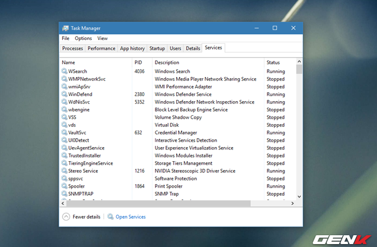
Task: Select NVIDIA Stereoscopic 3D Driver Service description
Action: tap(195, 171)
